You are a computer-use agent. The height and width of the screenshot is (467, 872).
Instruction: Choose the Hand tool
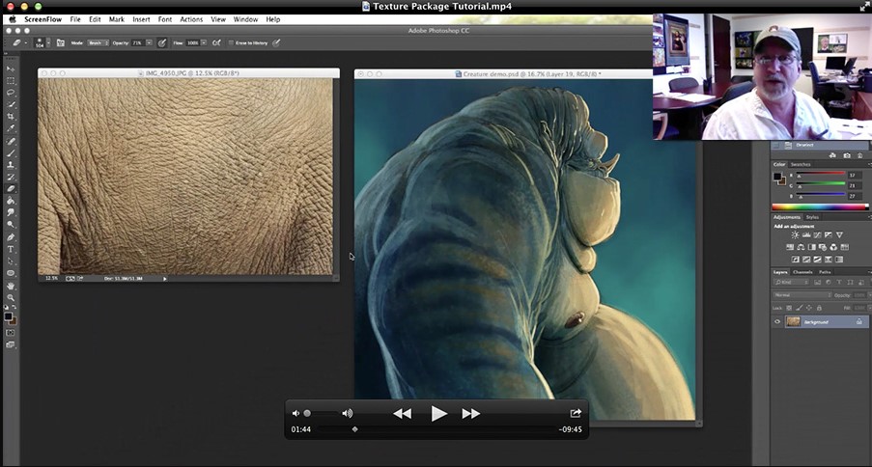[x=11, y=286]
